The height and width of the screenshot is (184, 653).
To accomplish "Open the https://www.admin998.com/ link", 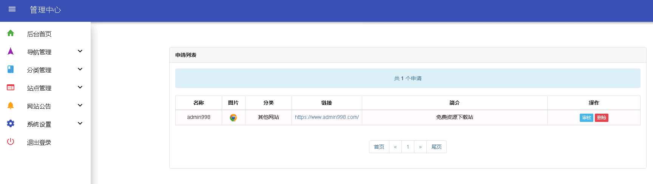I will [x=327, y=117].
